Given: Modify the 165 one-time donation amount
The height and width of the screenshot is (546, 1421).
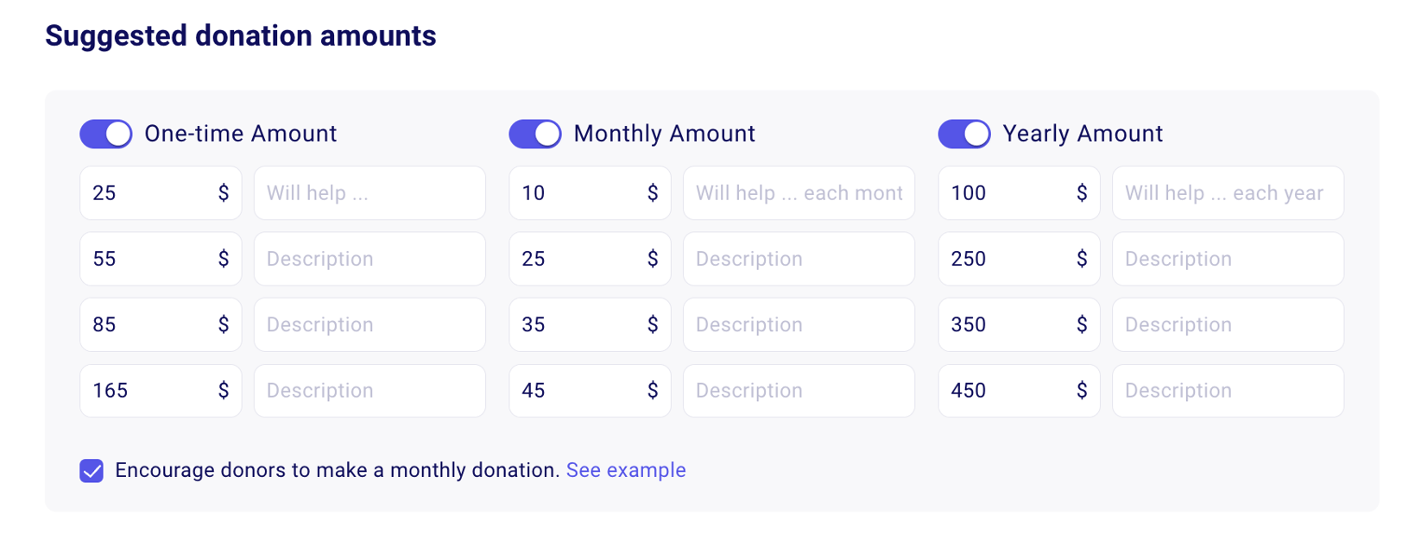Looking at the screenshot, I should click(x=147, y=391).
